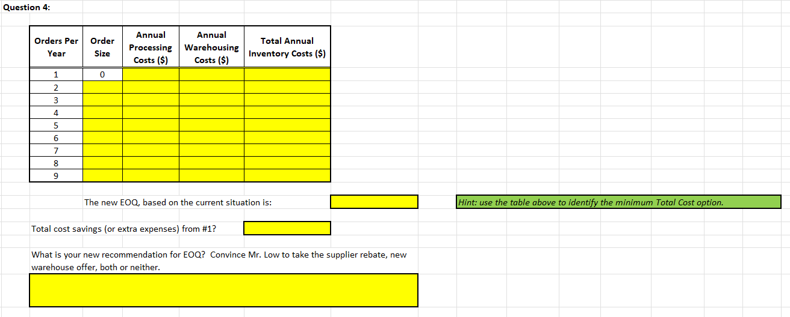
Task: Click the yellow new EOQ answer cell
Action: click(374, 202)
